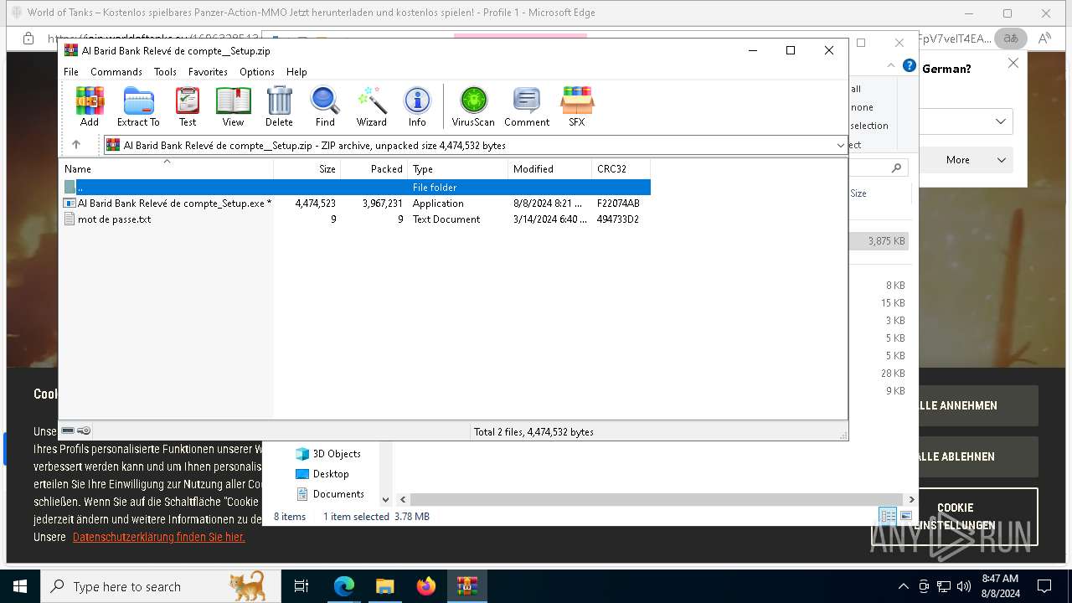
Task: Launch the Wizard wand tool
Action: coord(371,106)
